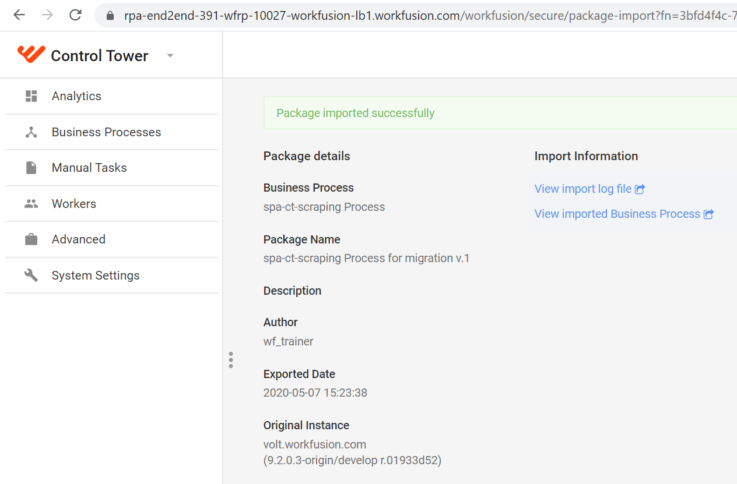Image resolution: width=737 pixels, height=484 pixels.
Task: Click the Workers people icon
Action: click(31, 204)
